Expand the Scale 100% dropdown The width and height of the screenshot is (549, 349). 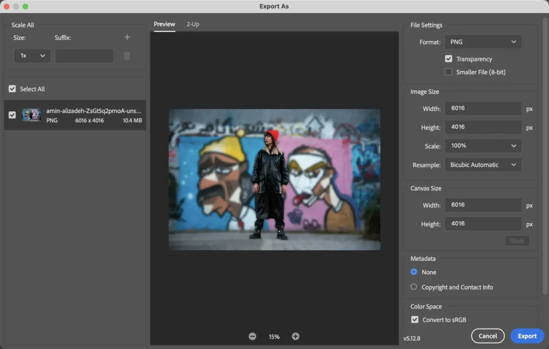tap(483, 146)
